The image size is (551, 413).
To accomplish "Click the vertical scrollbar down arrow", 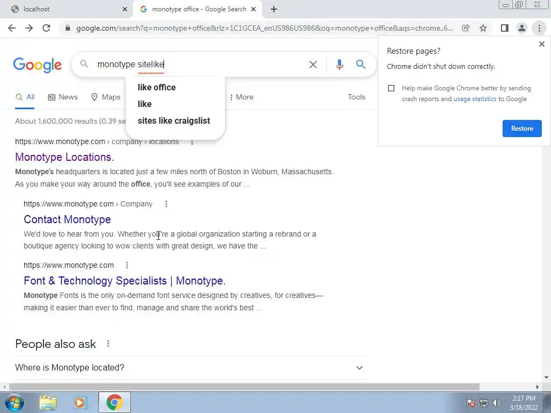I will pyautogui.click(x=546, y=378).
